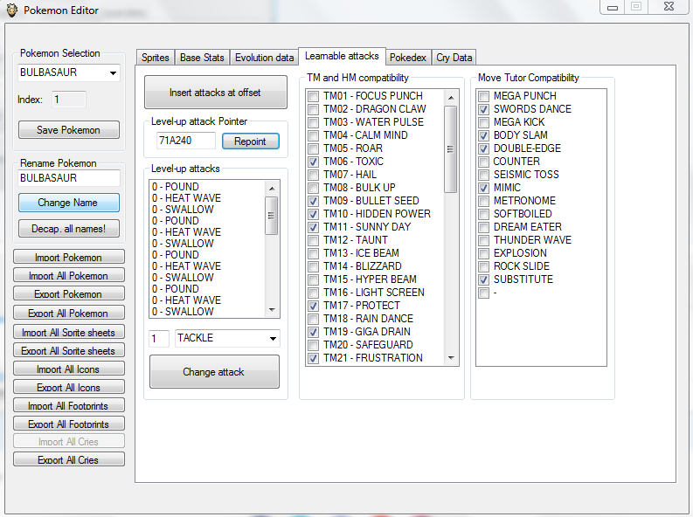The width and height of the screenshot is (693, 517).
Task: Click the TM list scrollbar down arrow
Action: (451, 357)
